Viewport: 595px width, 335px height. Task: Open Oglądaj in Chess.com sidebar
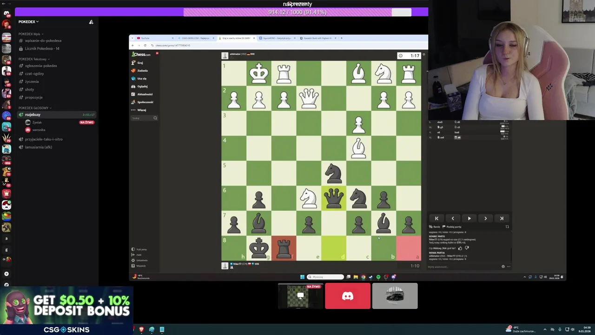pos(140,87)
